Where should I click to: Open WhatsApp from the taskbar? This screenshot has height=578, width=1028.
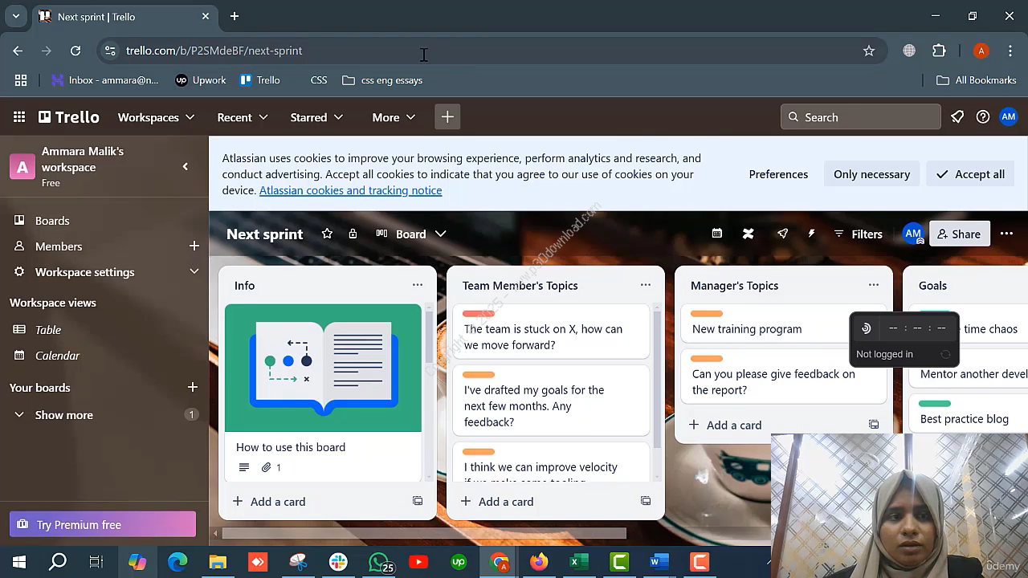[x=378, y=562]
